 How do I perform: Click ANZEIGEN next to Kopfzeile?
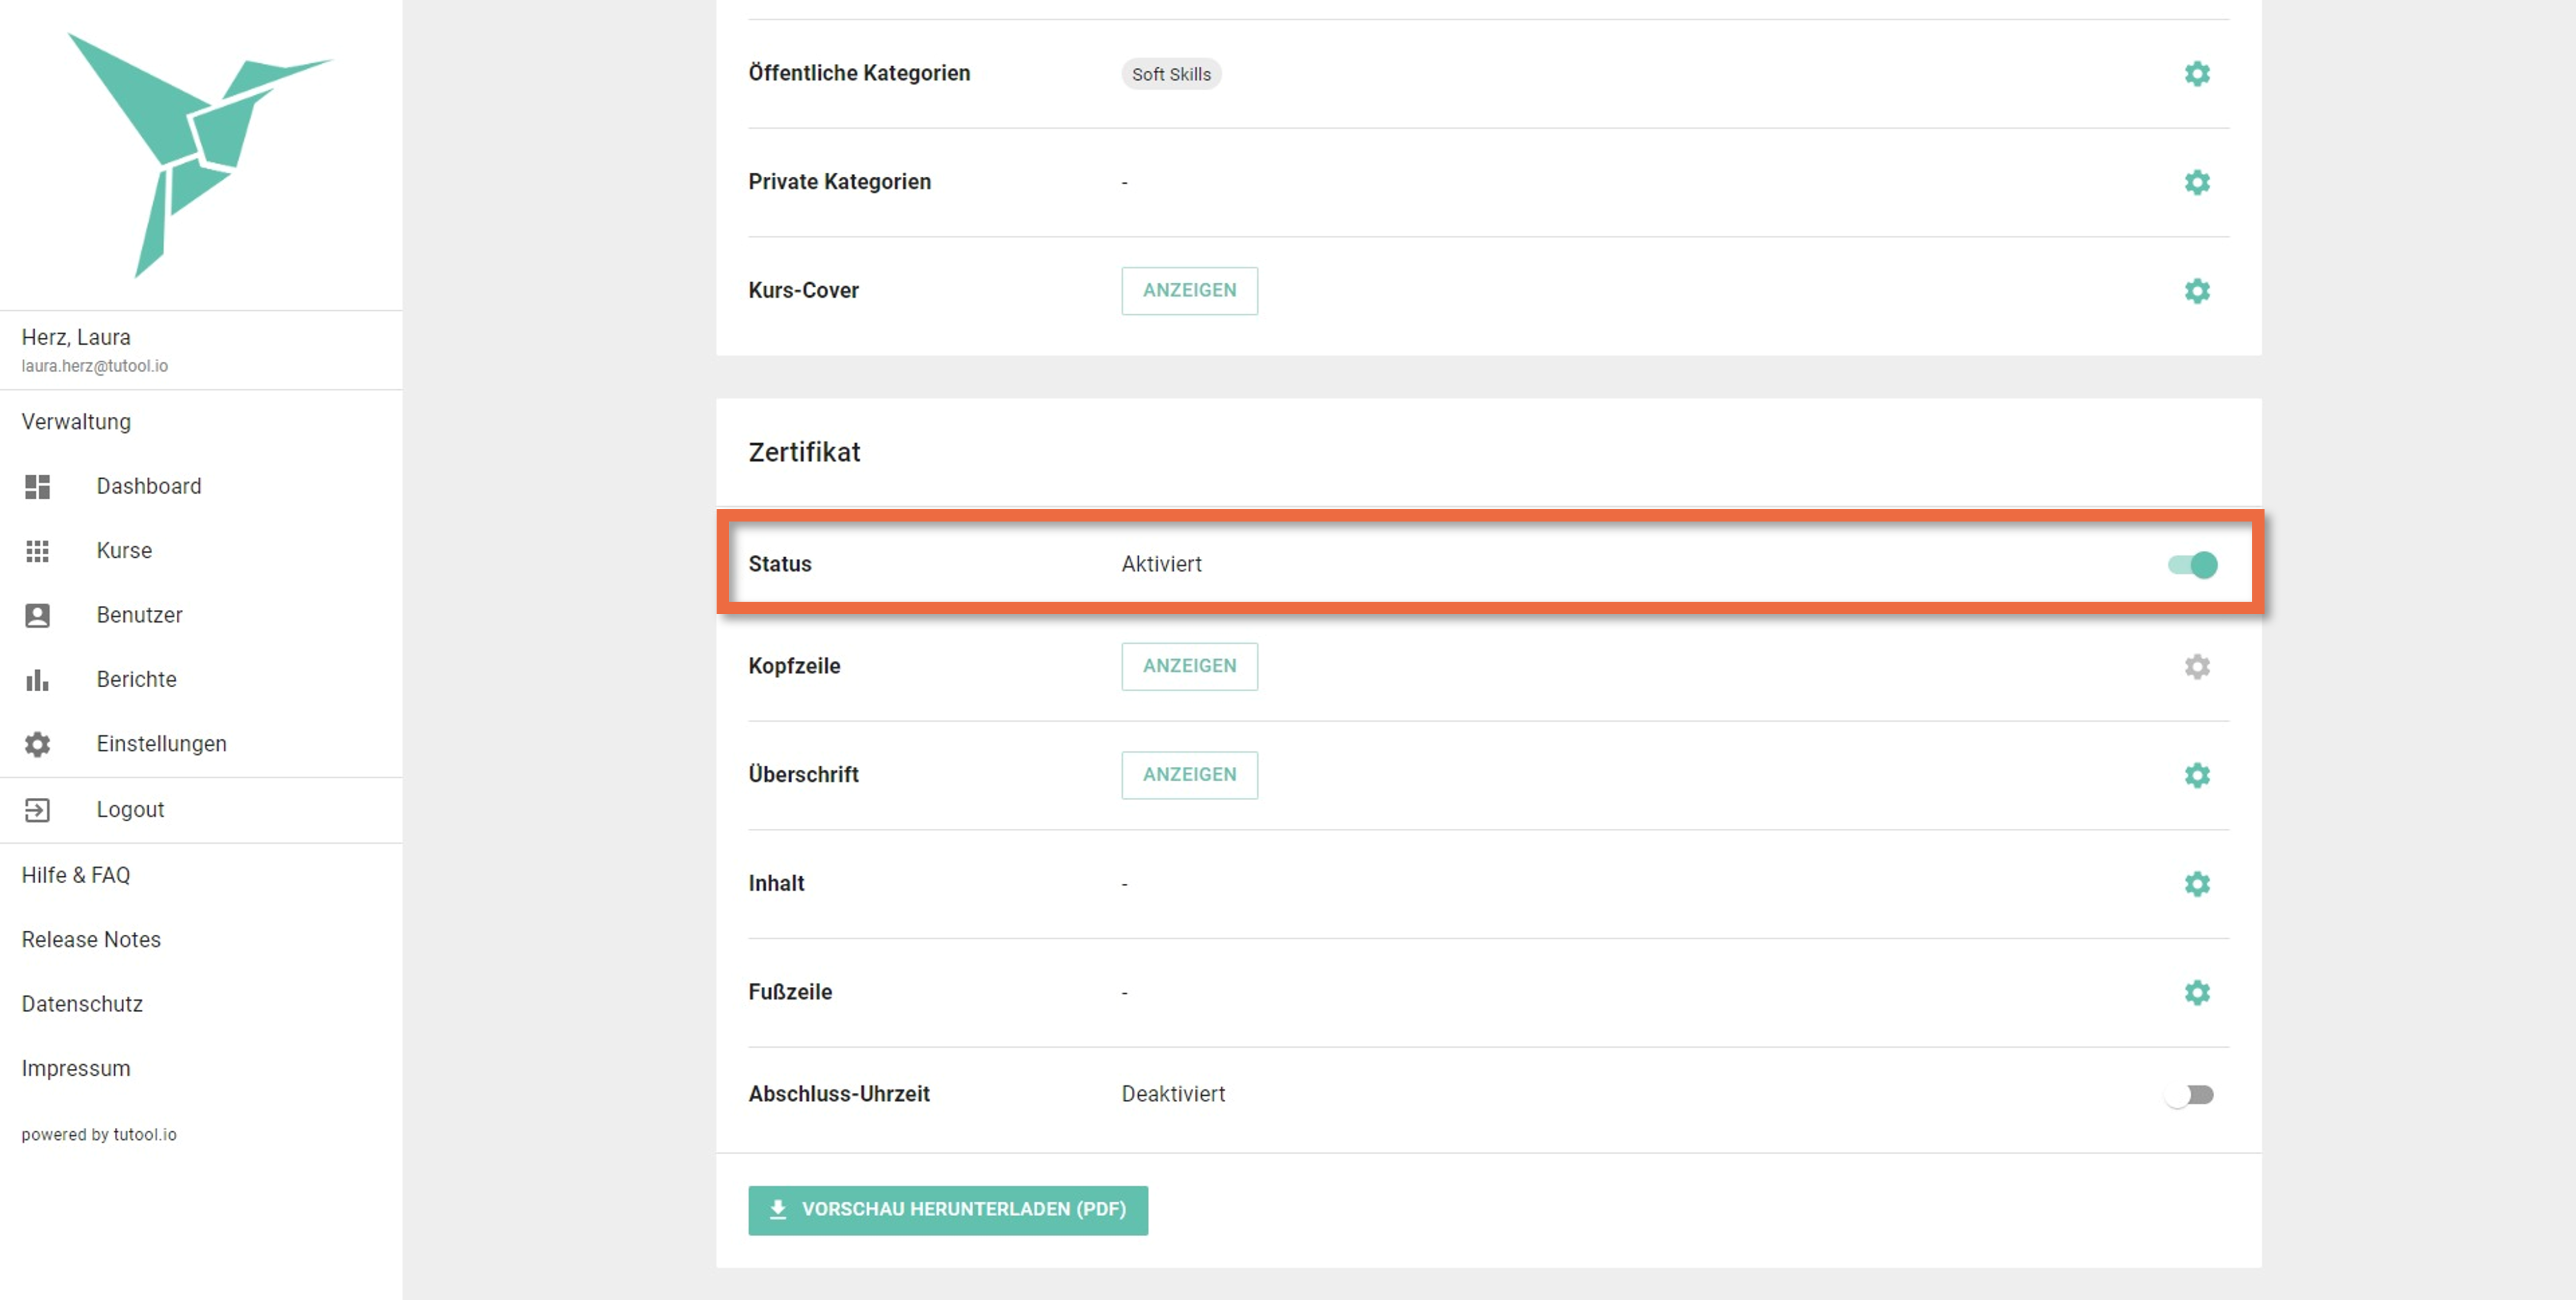1189,667
